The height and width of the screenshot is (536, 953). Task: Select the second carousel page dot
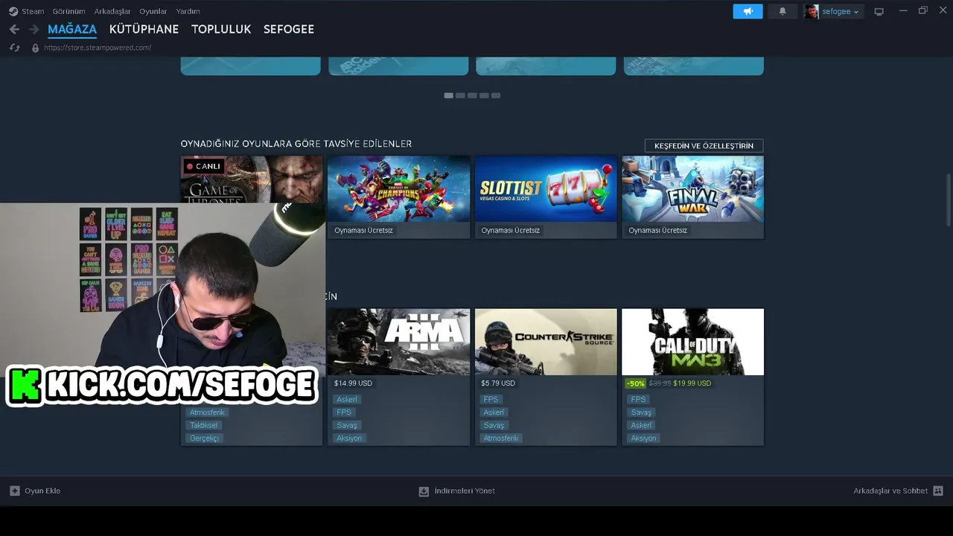pyautogui.click(x=460, y=95)
